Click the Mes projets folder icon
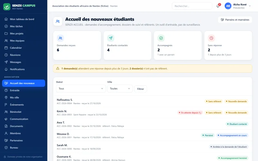Image resolution: width=258 pixels, height=161 pixels. [x=6, y=33]
